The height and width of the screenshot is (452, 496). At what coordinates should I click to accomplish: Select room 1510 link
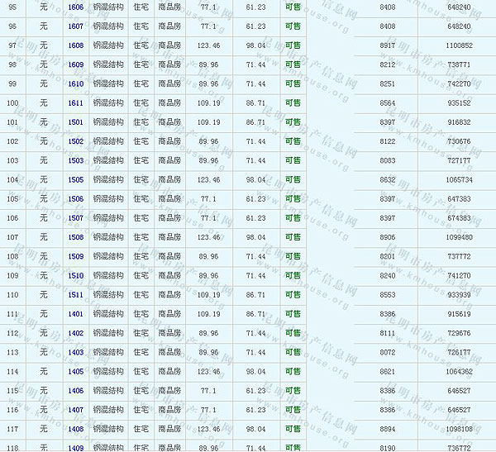coord(75,275)
